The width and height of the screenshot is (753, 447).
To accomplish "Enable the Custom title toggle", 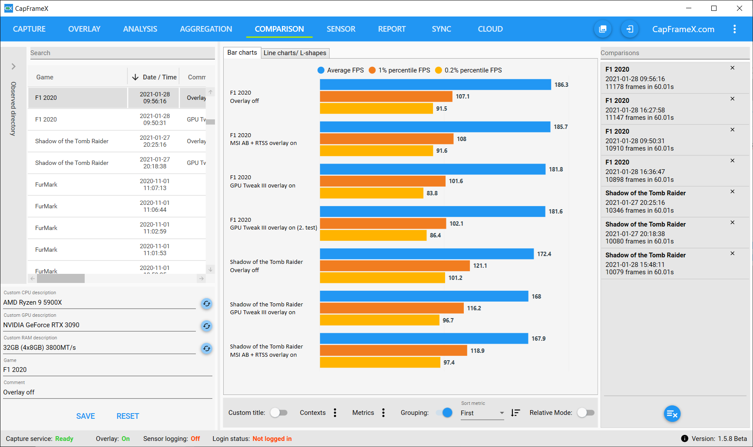I will pyautogui.click(x=279, y=413).
